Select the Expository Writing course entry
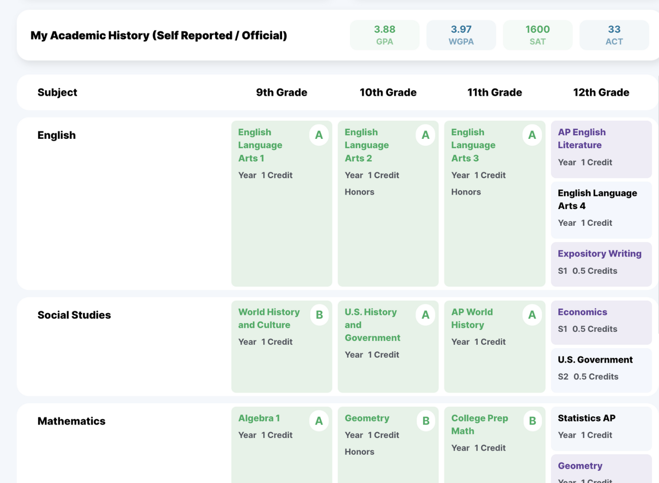This screenshot has width=659, height=483. (601, 263)
